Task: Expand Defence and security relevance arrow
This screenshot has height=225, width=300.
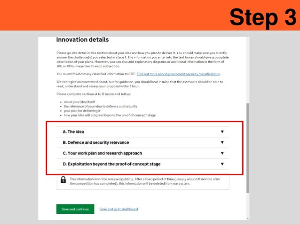Action: [222, 142]
